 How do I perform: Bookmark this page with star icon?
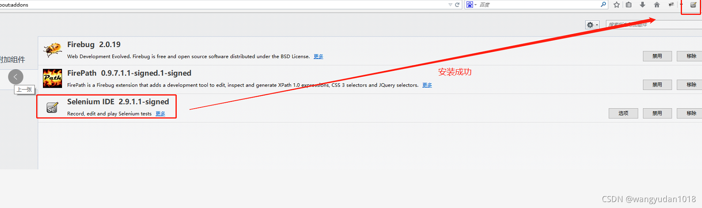(617, 5)
